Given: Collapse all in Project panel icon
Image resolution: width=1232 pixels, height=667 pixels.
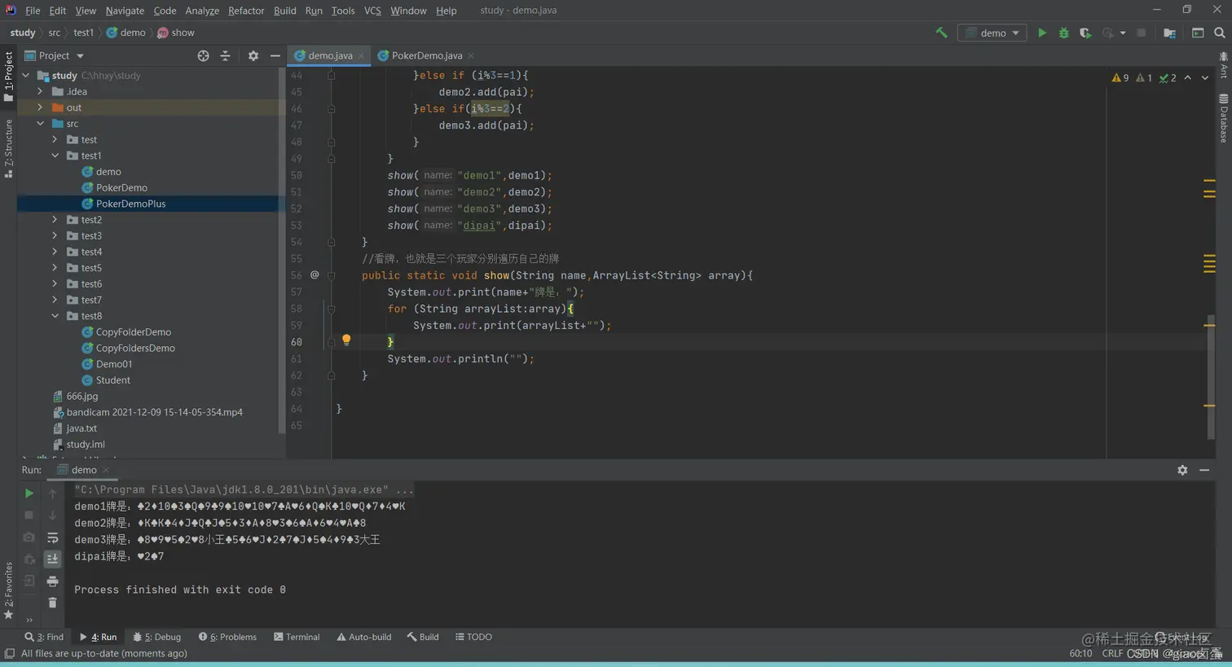Looking at the screenshot, I should (x=226, y=55).
